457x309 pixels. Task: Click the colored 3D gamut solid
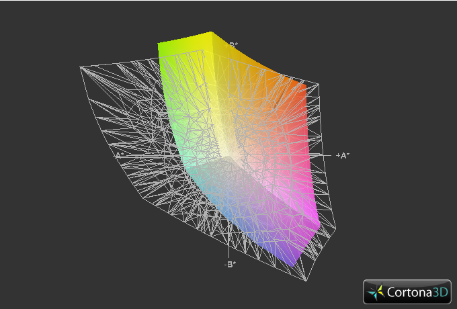239,148
